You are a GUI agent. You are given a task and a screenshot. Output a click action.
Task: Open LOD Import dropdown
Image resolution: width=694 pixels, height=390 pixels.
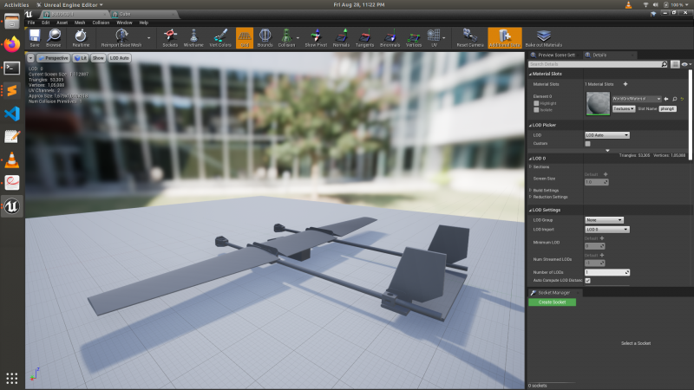click(607, 230)
